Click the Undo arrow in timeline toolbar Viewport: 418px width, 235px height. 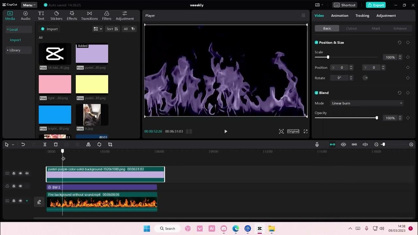click(x=23, y=144)
